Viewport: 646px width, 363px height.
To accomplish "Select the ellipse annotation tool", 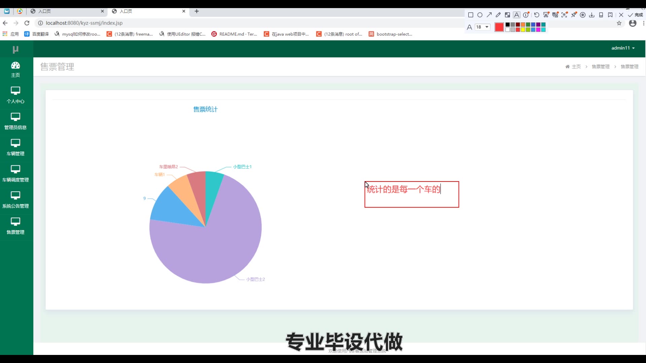I will [480, 15].
